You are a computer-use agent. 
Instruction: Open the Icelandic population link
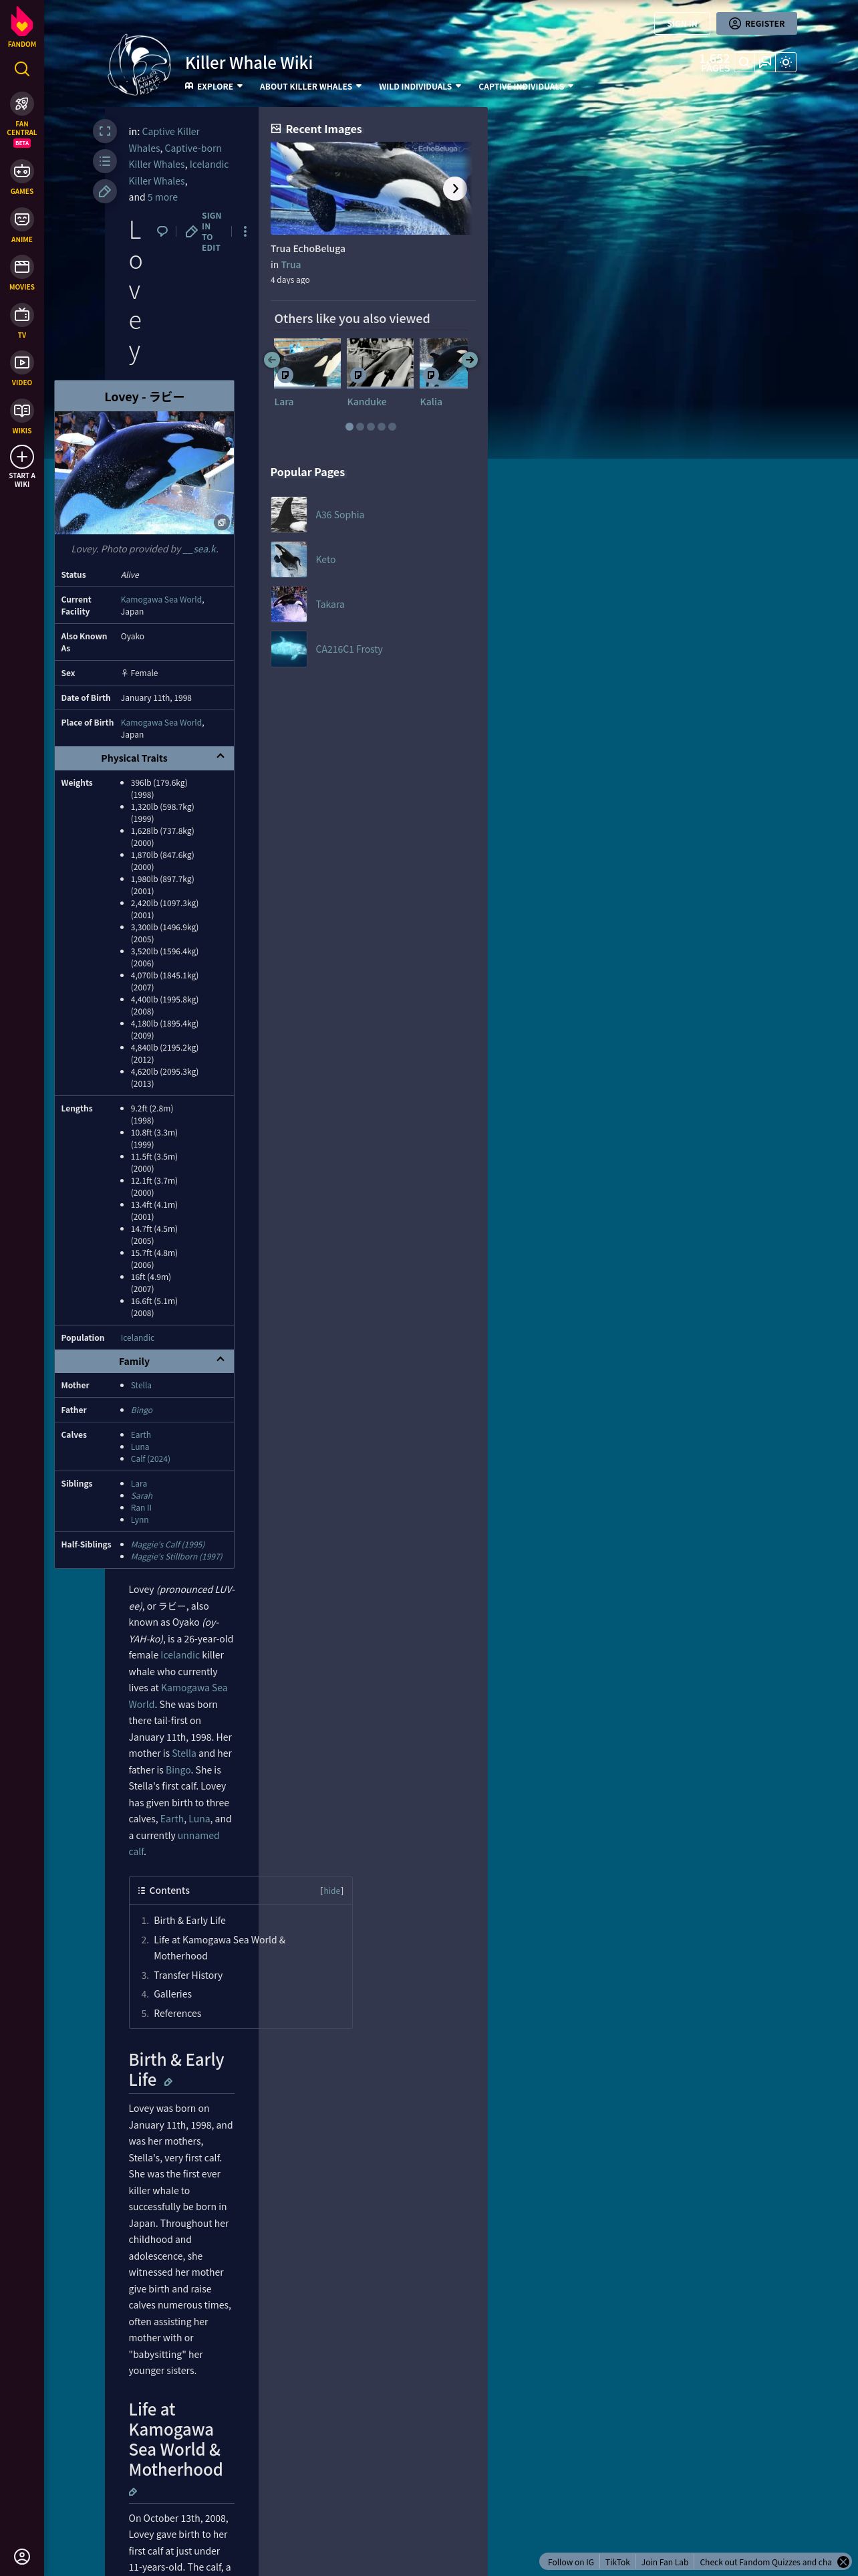click(138, 1337)
